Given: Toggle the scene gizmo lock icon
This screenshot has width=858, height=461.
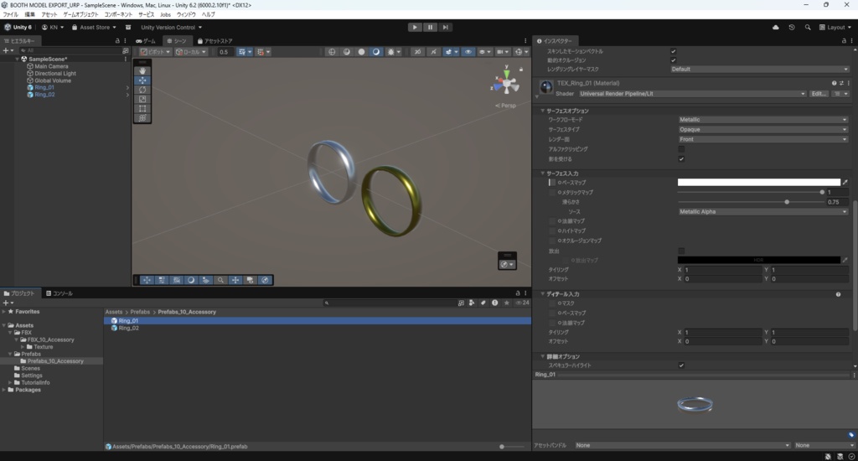Looking at the screenshot, I should 521,70.
